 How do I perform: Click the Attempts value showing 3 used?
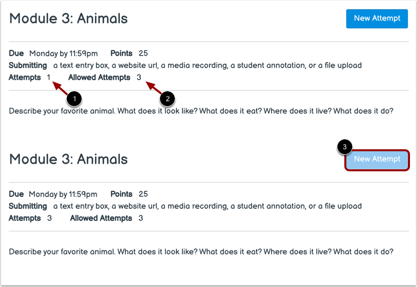pos(50,218)
